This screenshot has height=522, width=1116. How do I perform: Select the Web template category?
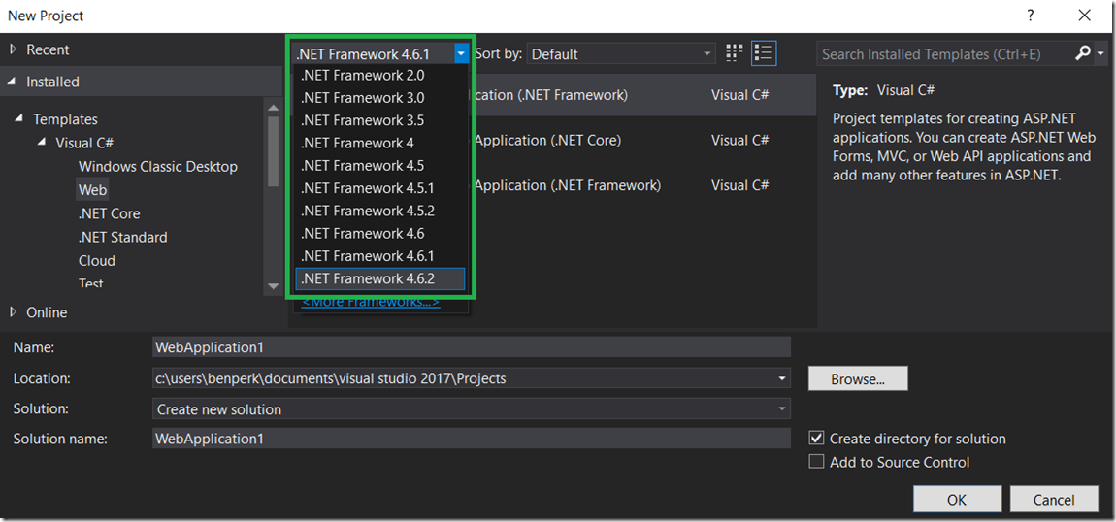coord(92,190)
